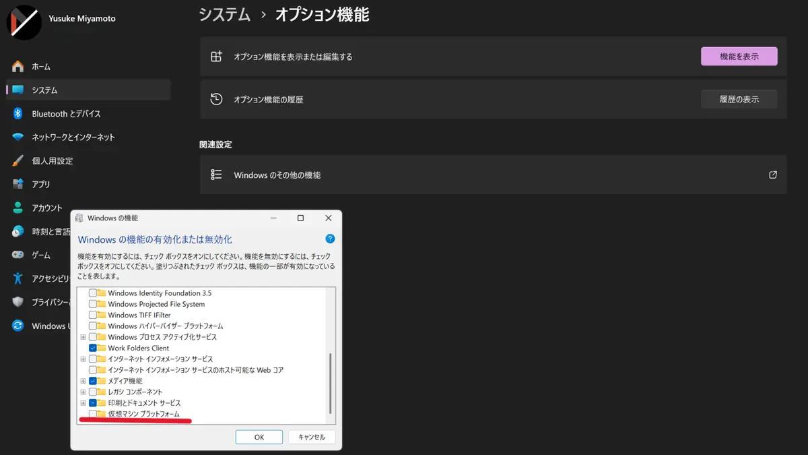Click the features list vertical scrollbar

click(x=330, y=383)
